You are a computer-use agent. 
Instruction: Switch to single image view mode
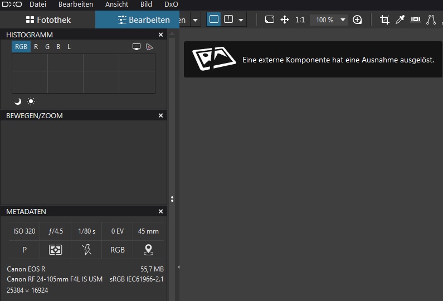pos(214,20)
